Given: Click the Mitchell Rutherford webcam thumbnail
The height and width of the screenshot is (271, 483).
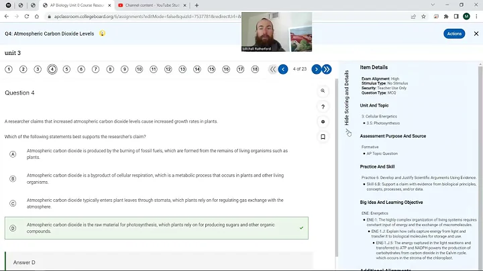Looking at the screenshot, I should tap(276, 32).
